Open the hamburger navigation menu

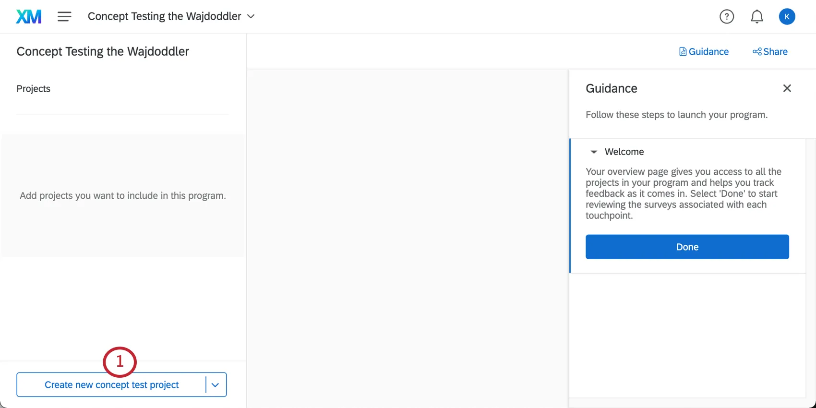coord(64,17)
